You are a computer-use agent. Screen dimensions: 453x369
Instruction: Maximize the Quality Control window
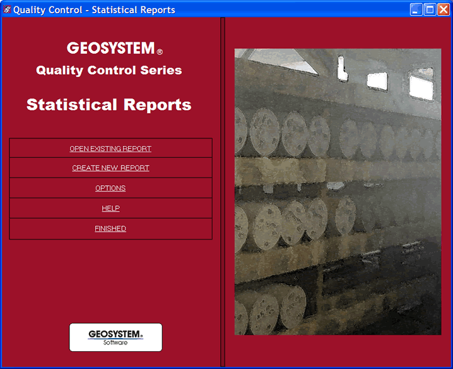[x=430, y=9]
